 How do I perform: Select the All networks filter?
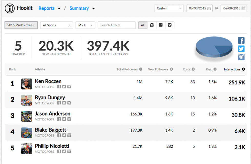click(x=143, y=25)
